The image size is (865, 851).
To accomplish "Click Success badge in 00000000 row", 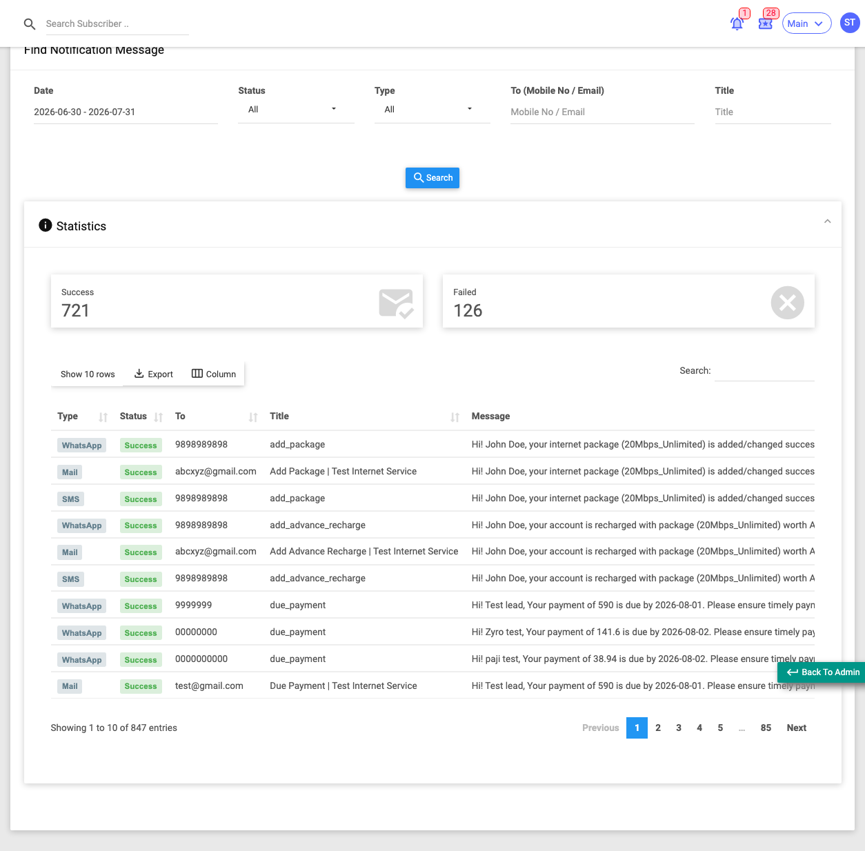I will tap(141, 633).
